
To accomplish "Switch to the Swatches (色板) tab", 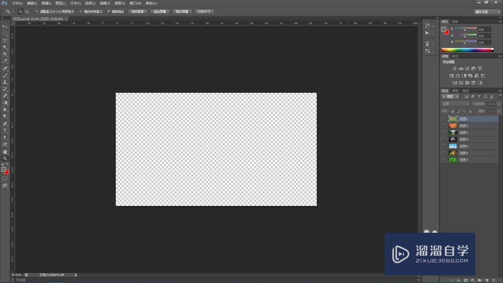I will point(455,22).
